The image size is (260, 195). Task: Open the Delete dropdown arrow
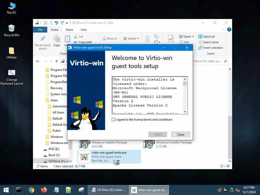138,39
